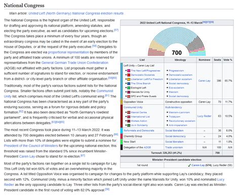Click Workers Action color square
Screen dimensions: 240x196
pos(129,121)
